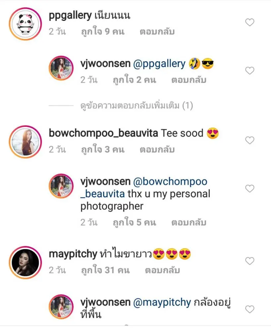The height and width of the screenshot is (332, 271).
Task: Reply to ppgallery's comment via ตอบกลับ
Action: pyautogui.click(x=157, y=32)
